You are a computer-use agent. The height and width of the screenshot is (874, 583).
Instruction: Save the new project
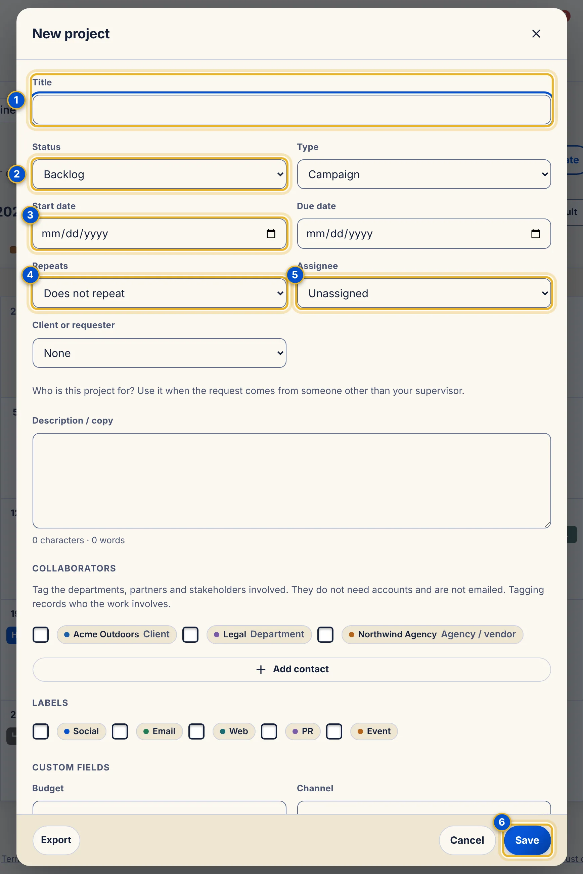coord(527,840)
